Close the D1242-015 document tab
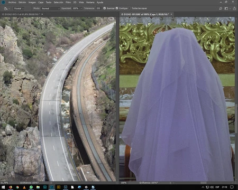 pyautogui.click(x=42, y=14)
